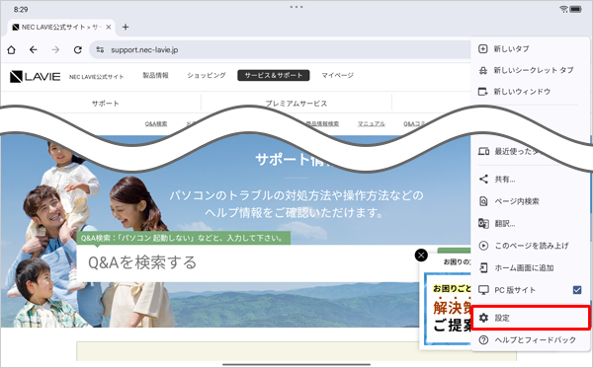The width and height of the screenshot is (593, 368).
Task: Tap the forward arrow button
Action: (x=55, y=49)
